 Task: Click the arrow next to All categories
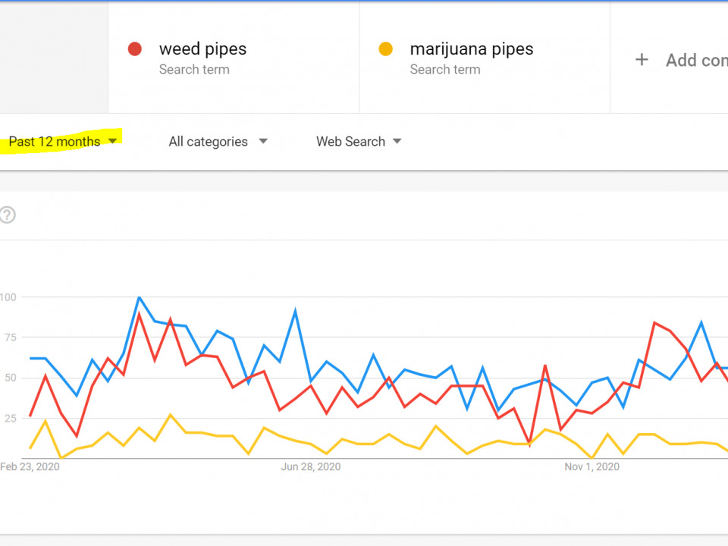(x=263, y=141)
